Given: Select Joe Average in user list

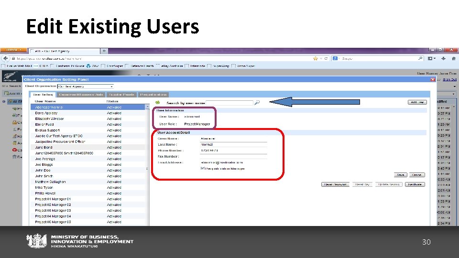Looking at the screenshot, I should (x=88, y=159).
